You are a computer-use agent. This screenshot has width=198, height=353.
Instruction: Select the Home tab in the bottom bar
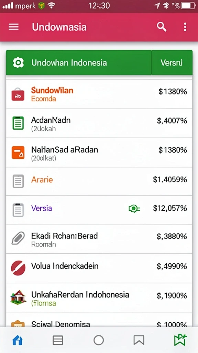[18, 340]
